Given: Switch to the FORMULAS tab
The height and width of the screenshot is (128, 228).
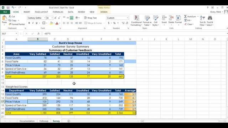Looking at the screenshot, I should 58,12.
